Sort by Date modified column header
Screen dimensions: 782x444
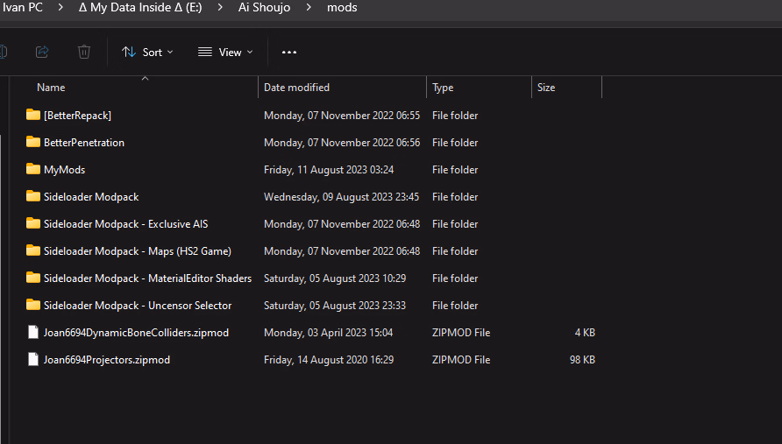click(296, 88)
